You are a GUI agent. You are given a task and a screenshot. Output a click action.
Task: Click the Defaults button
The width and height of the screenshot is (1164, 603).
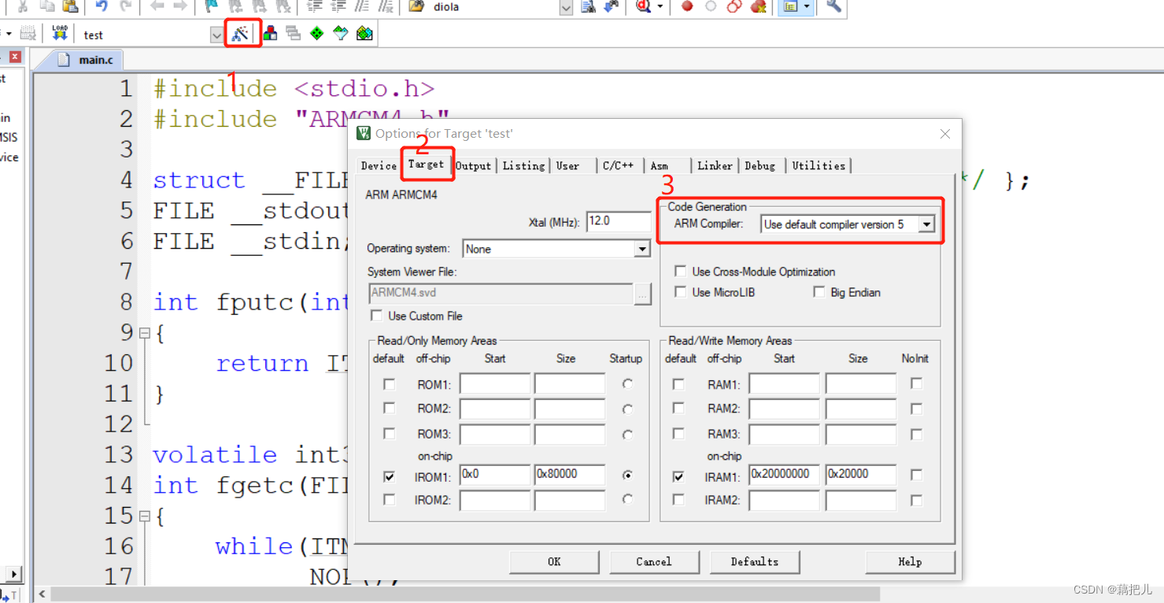[x=754, y=561]
